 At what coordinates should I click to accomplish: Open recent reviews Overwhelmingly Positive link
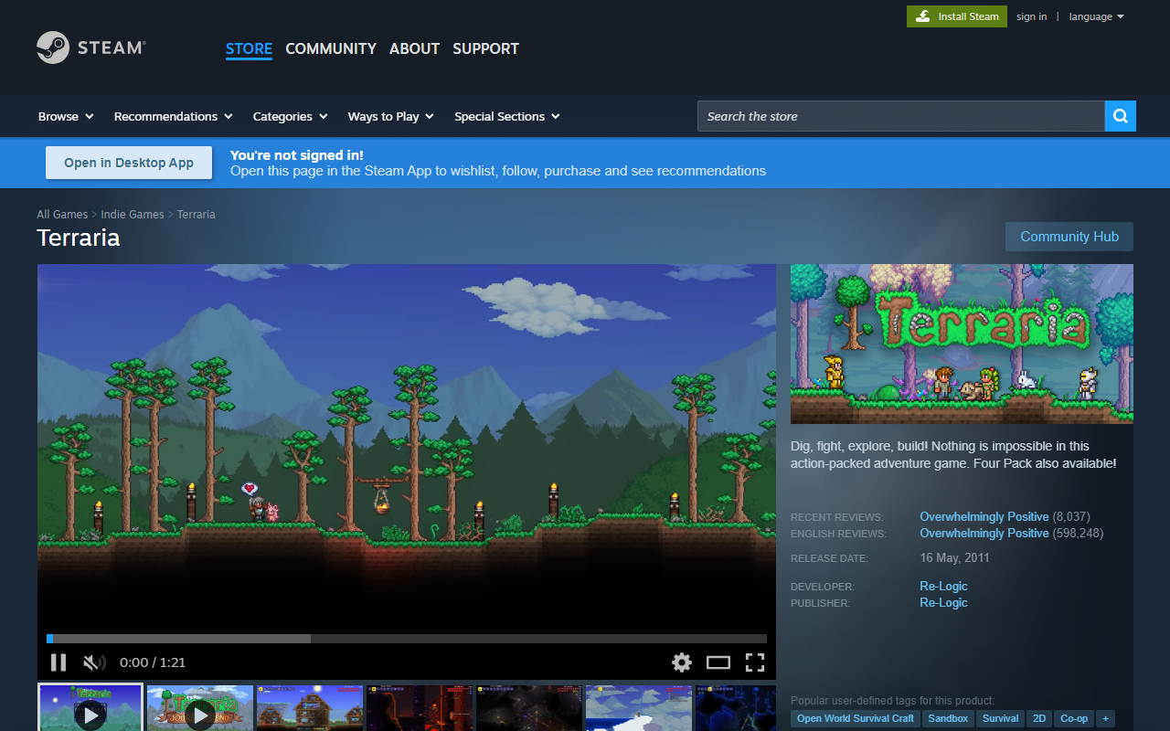[984, 516]
